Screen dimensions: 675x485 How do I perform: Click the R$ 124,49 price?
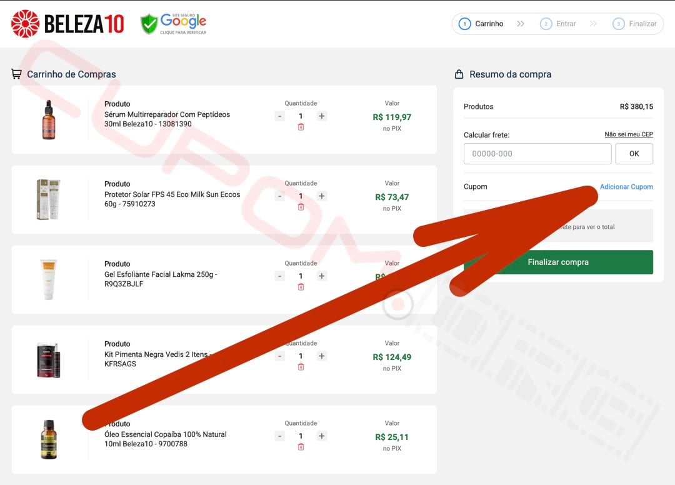click(392, 357)
